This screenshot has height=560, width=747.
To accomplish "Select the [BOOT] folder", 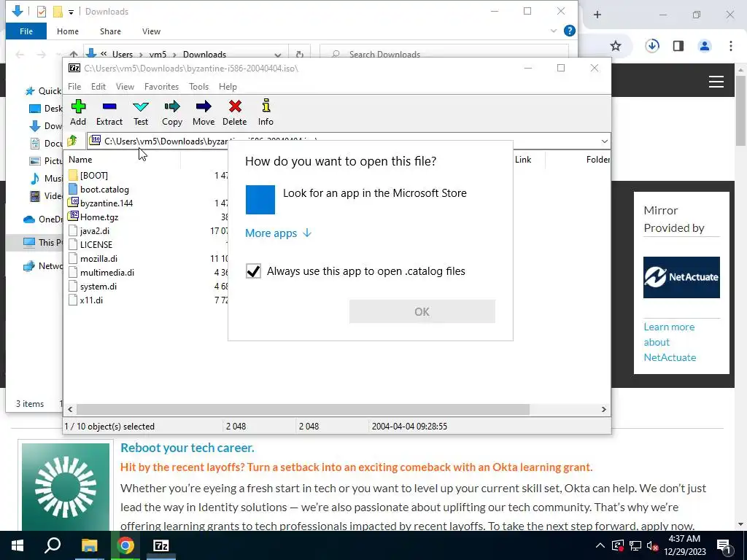I will tap(94, 175).
